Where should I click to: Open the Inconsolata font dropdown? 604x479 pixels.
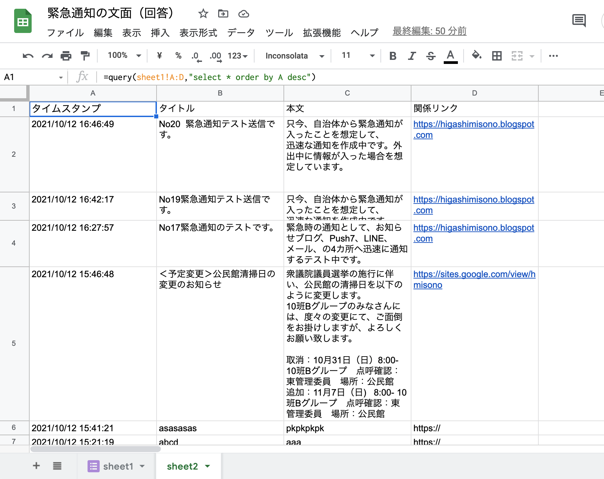click(x=295, y=56)
